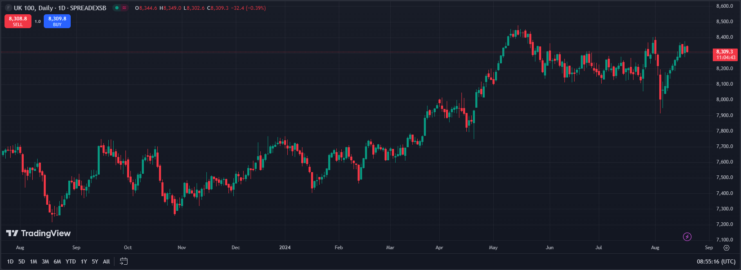Open the timezone menu showing UTC time

[x=716, y=261]
